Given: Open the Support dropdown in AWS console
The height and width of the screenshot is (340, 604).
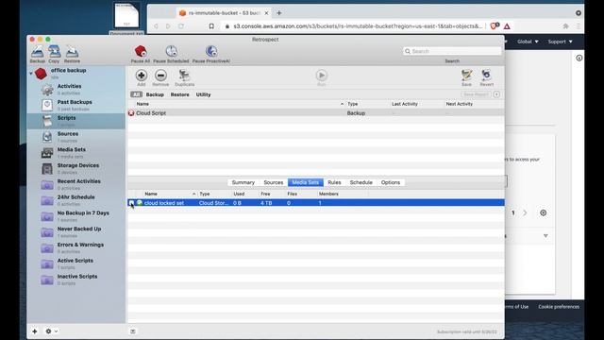Looking at the screenshot, I should (560, 42).
